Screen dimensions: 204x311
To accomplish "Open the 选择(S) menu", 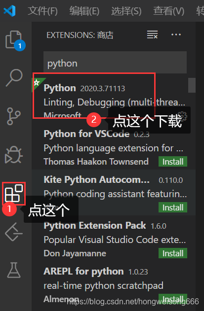I will (x=126, y=11).
